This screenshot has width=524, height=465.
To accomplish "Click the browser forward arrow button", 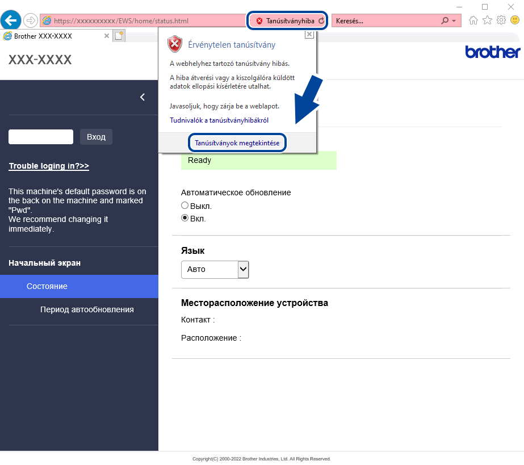I will click(x=31, y=20).
